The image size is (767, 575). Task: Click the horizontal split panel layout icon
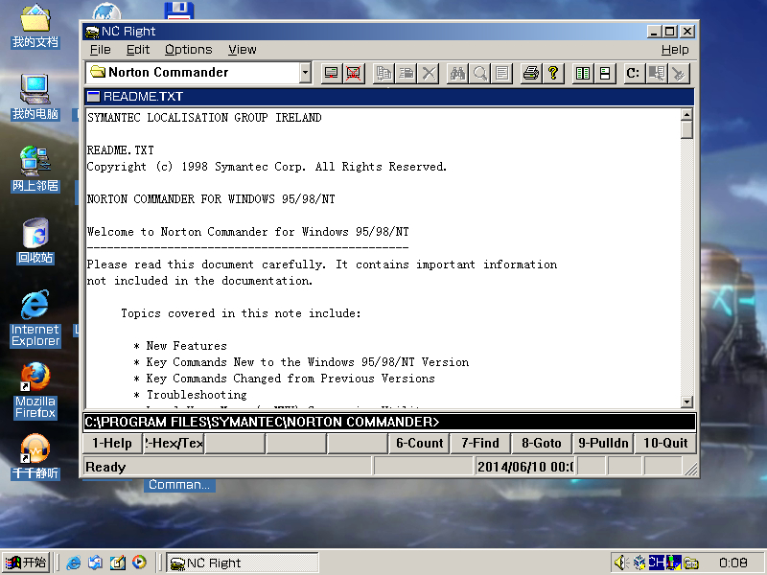pyautogui.click(x=605, y=74)
